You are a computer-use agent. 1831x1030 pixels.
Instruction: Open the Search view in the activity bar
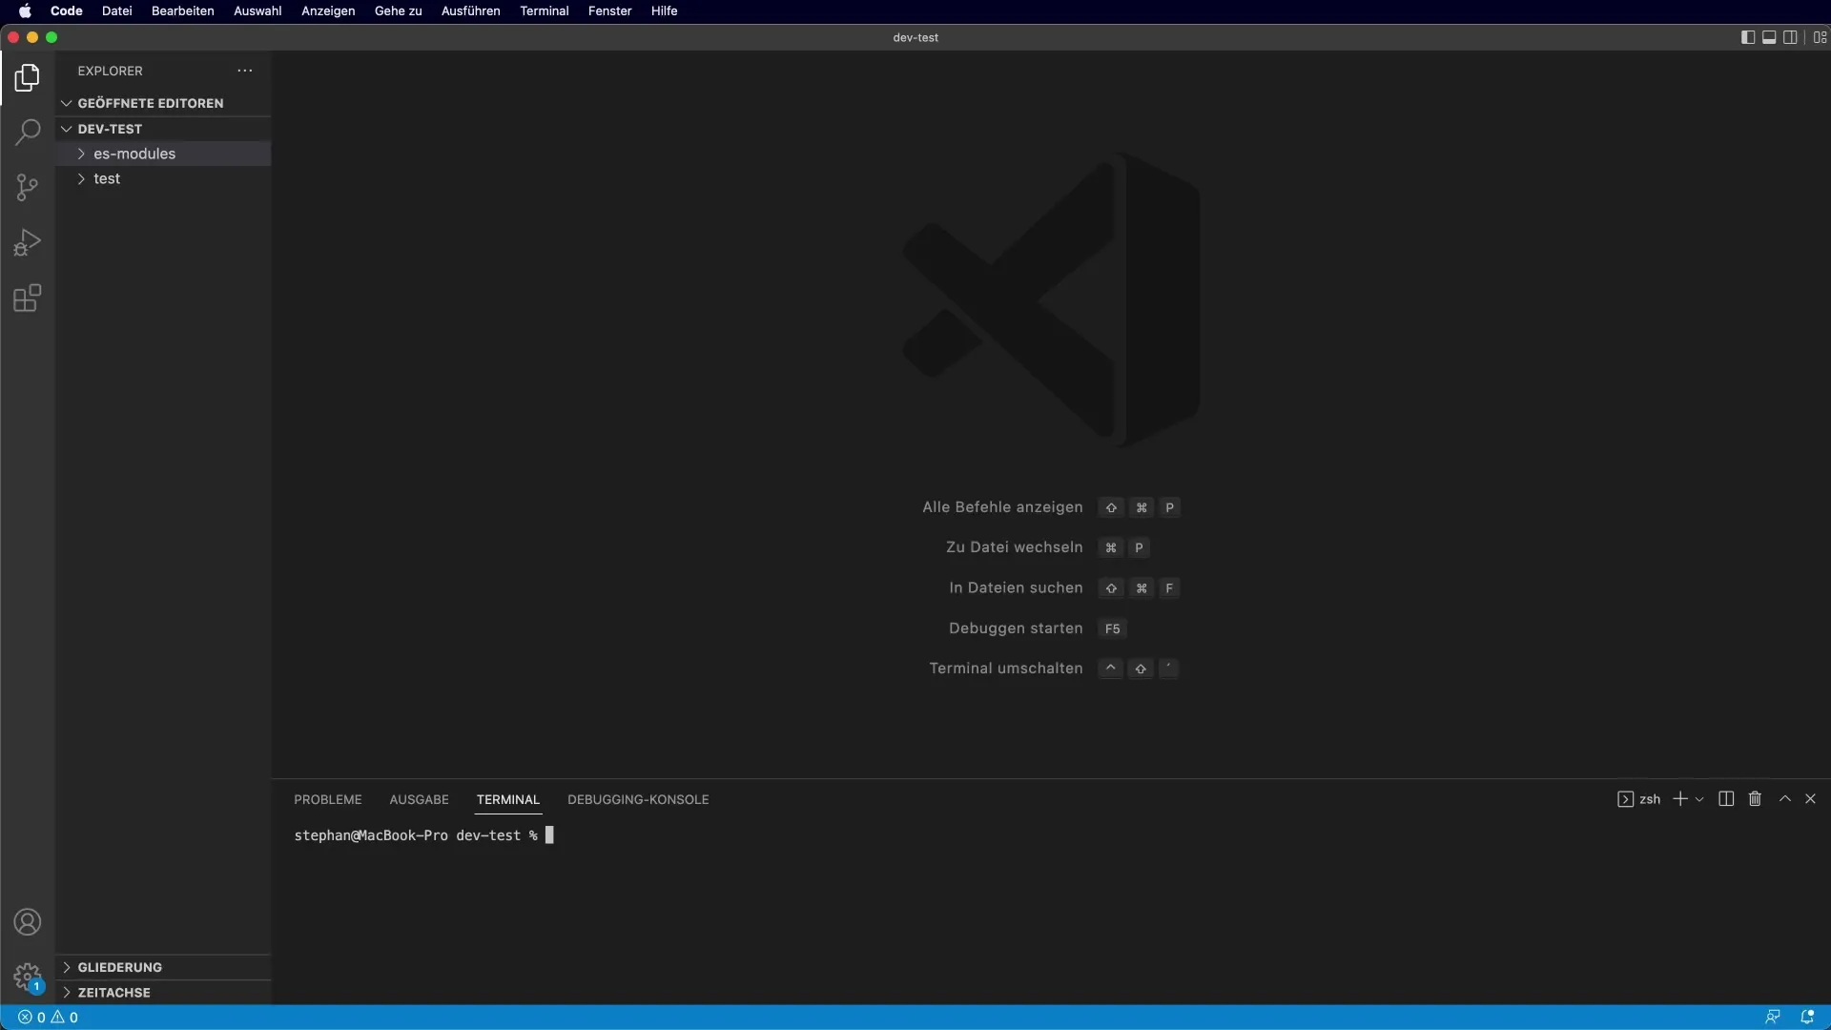pos(28,133)
